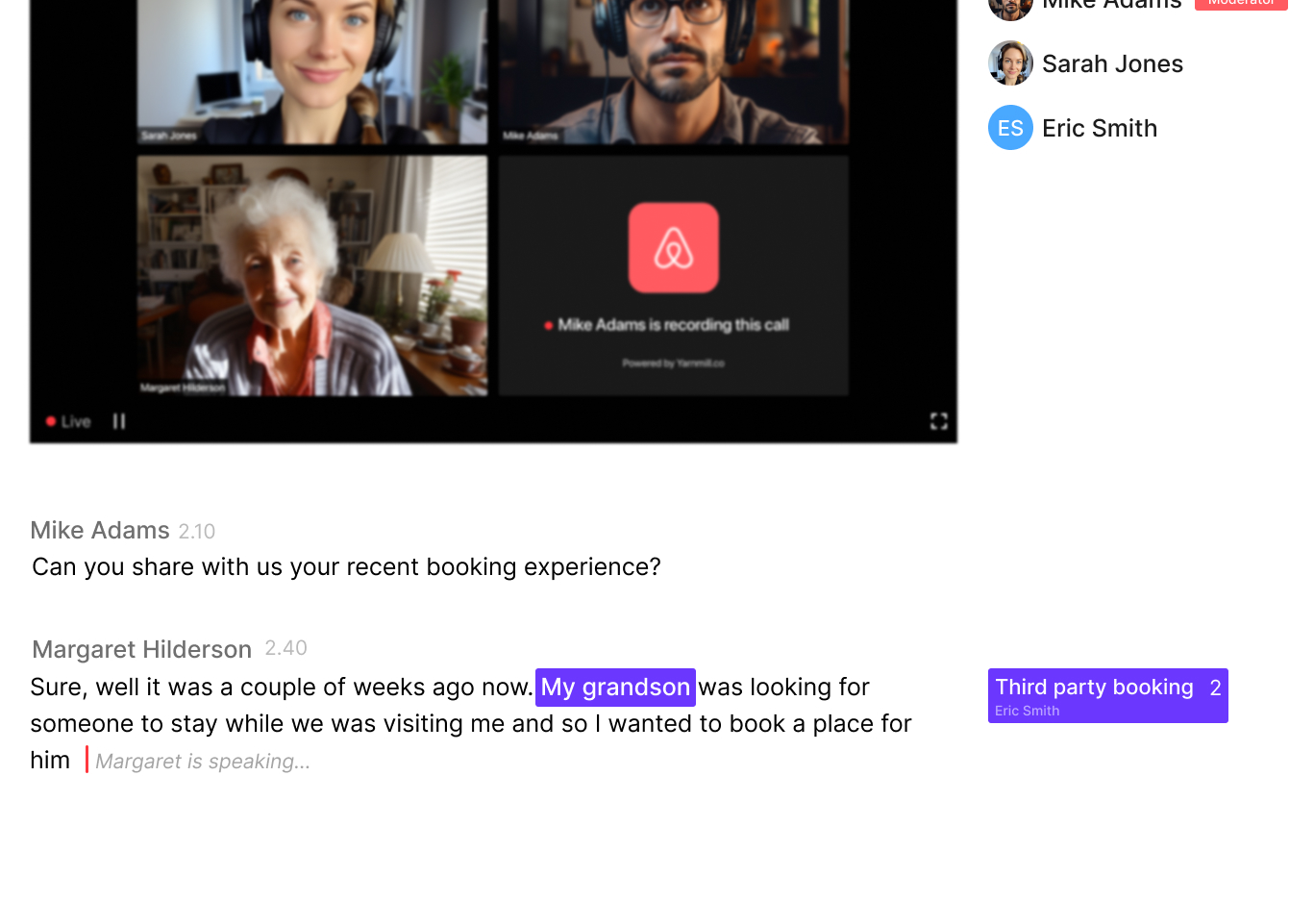Expand video to fullscreen
This screenshot has height=901, width=1314.
(938, 421)
